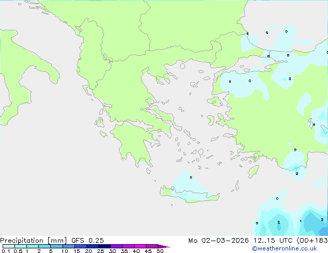Click the legend swatch between 25 and 30
This screenshot has height=253, width=328.
[104, 246]
